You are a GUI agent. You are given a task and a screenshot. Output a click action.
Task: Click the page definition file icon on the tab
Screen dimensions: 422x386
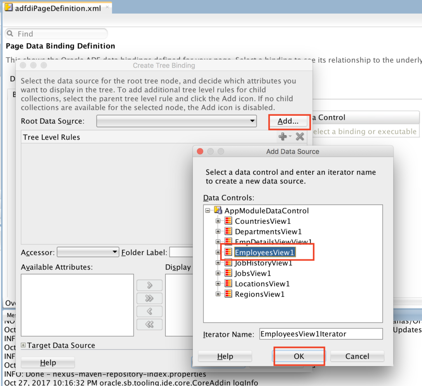click(x=8, y=7)
